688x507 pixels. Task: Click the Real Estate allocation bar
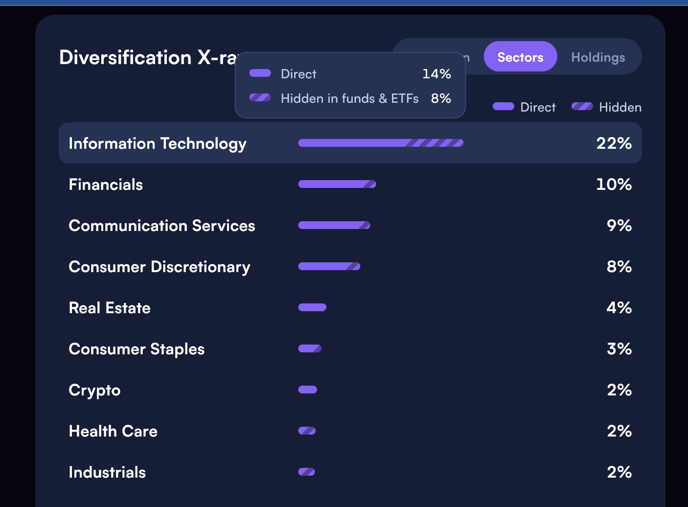tap(312, 307)
